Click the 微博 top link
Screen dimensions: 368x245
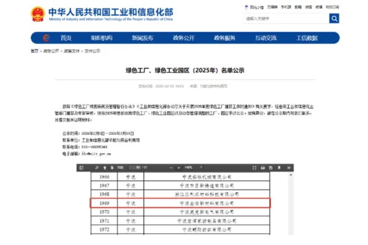coord(319,7)
